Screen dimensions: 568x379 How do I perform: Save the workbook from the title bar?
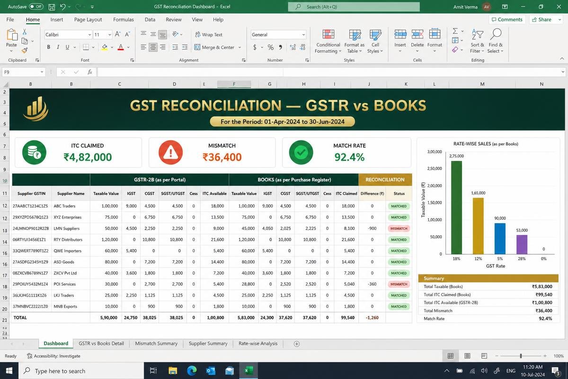tap(51, 7)
